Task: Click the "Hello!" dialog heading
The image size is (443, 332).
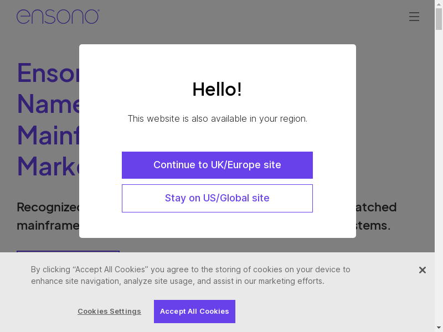Action: click(x=217, y=89)
